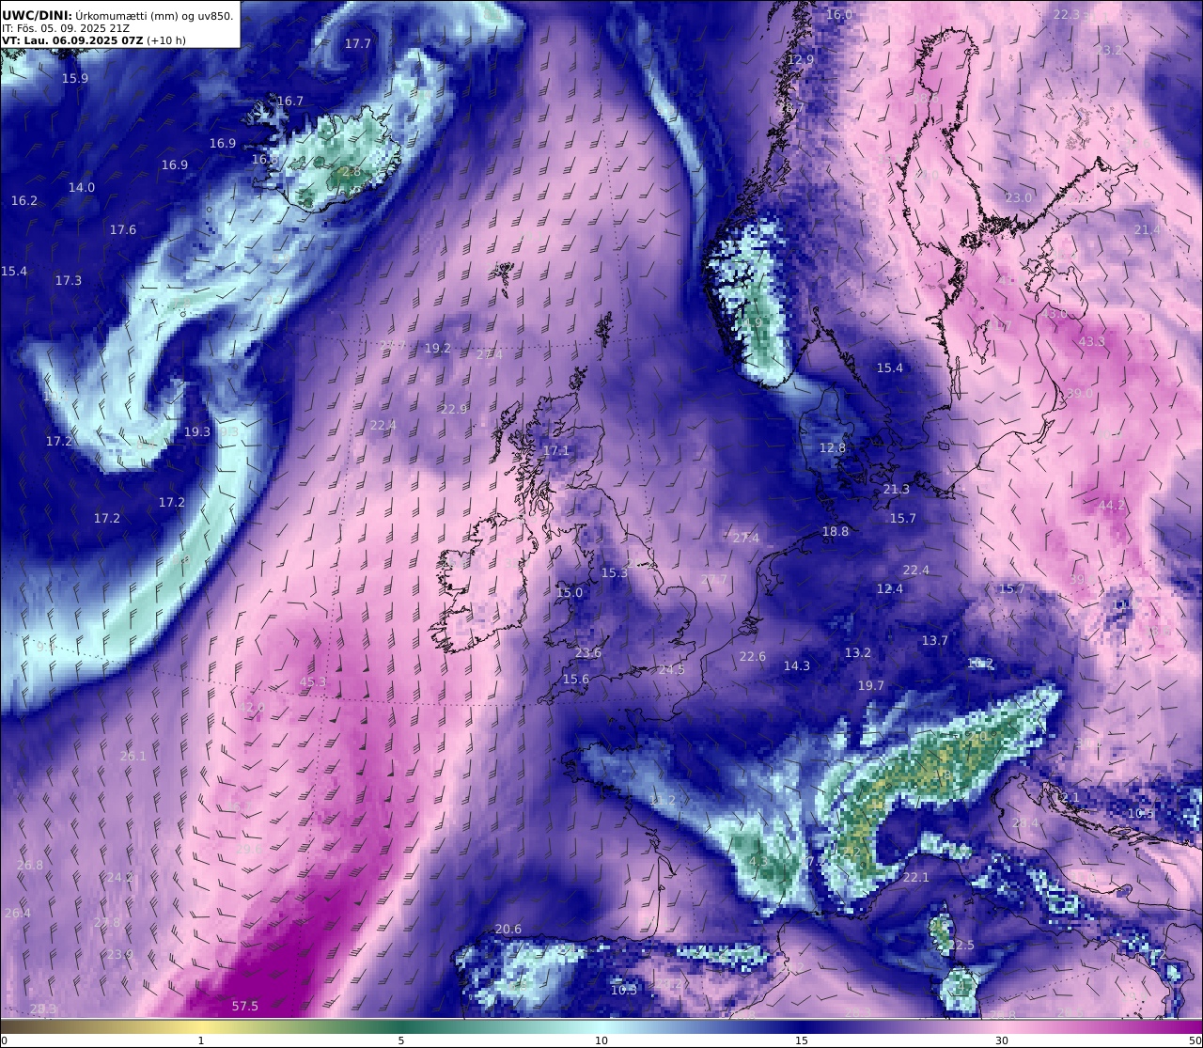Click the 24.5 value on the map
This screenshot has width=1203, height=1048.
pos(671,670)
